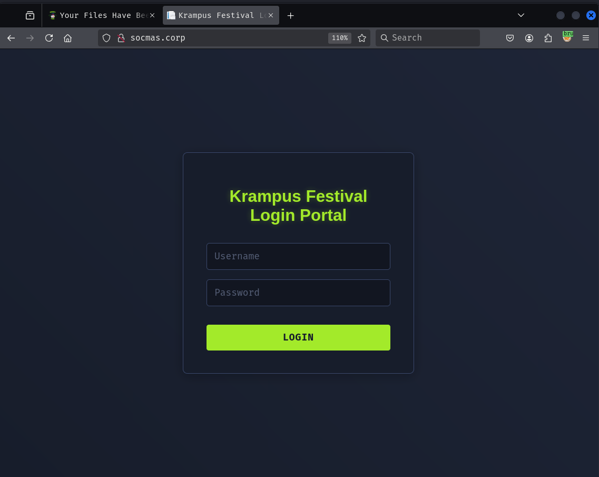This screenshot has width=599, height=477.
Task: Open the Firefox account icon
Action: [529, 38]
